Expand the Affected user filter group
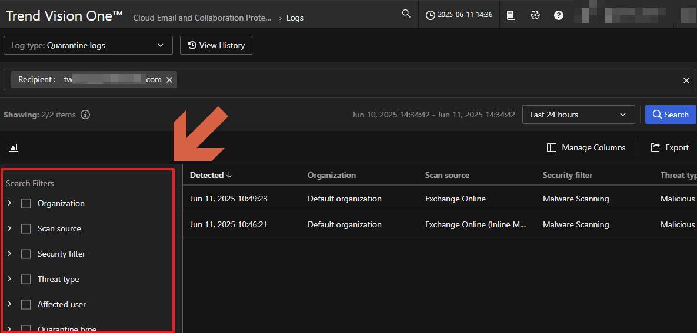The width and height of the screenshot is (697, 333). [x=9, y=304]
